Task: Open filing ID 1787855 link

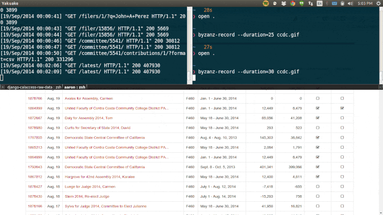Action: 35,138
